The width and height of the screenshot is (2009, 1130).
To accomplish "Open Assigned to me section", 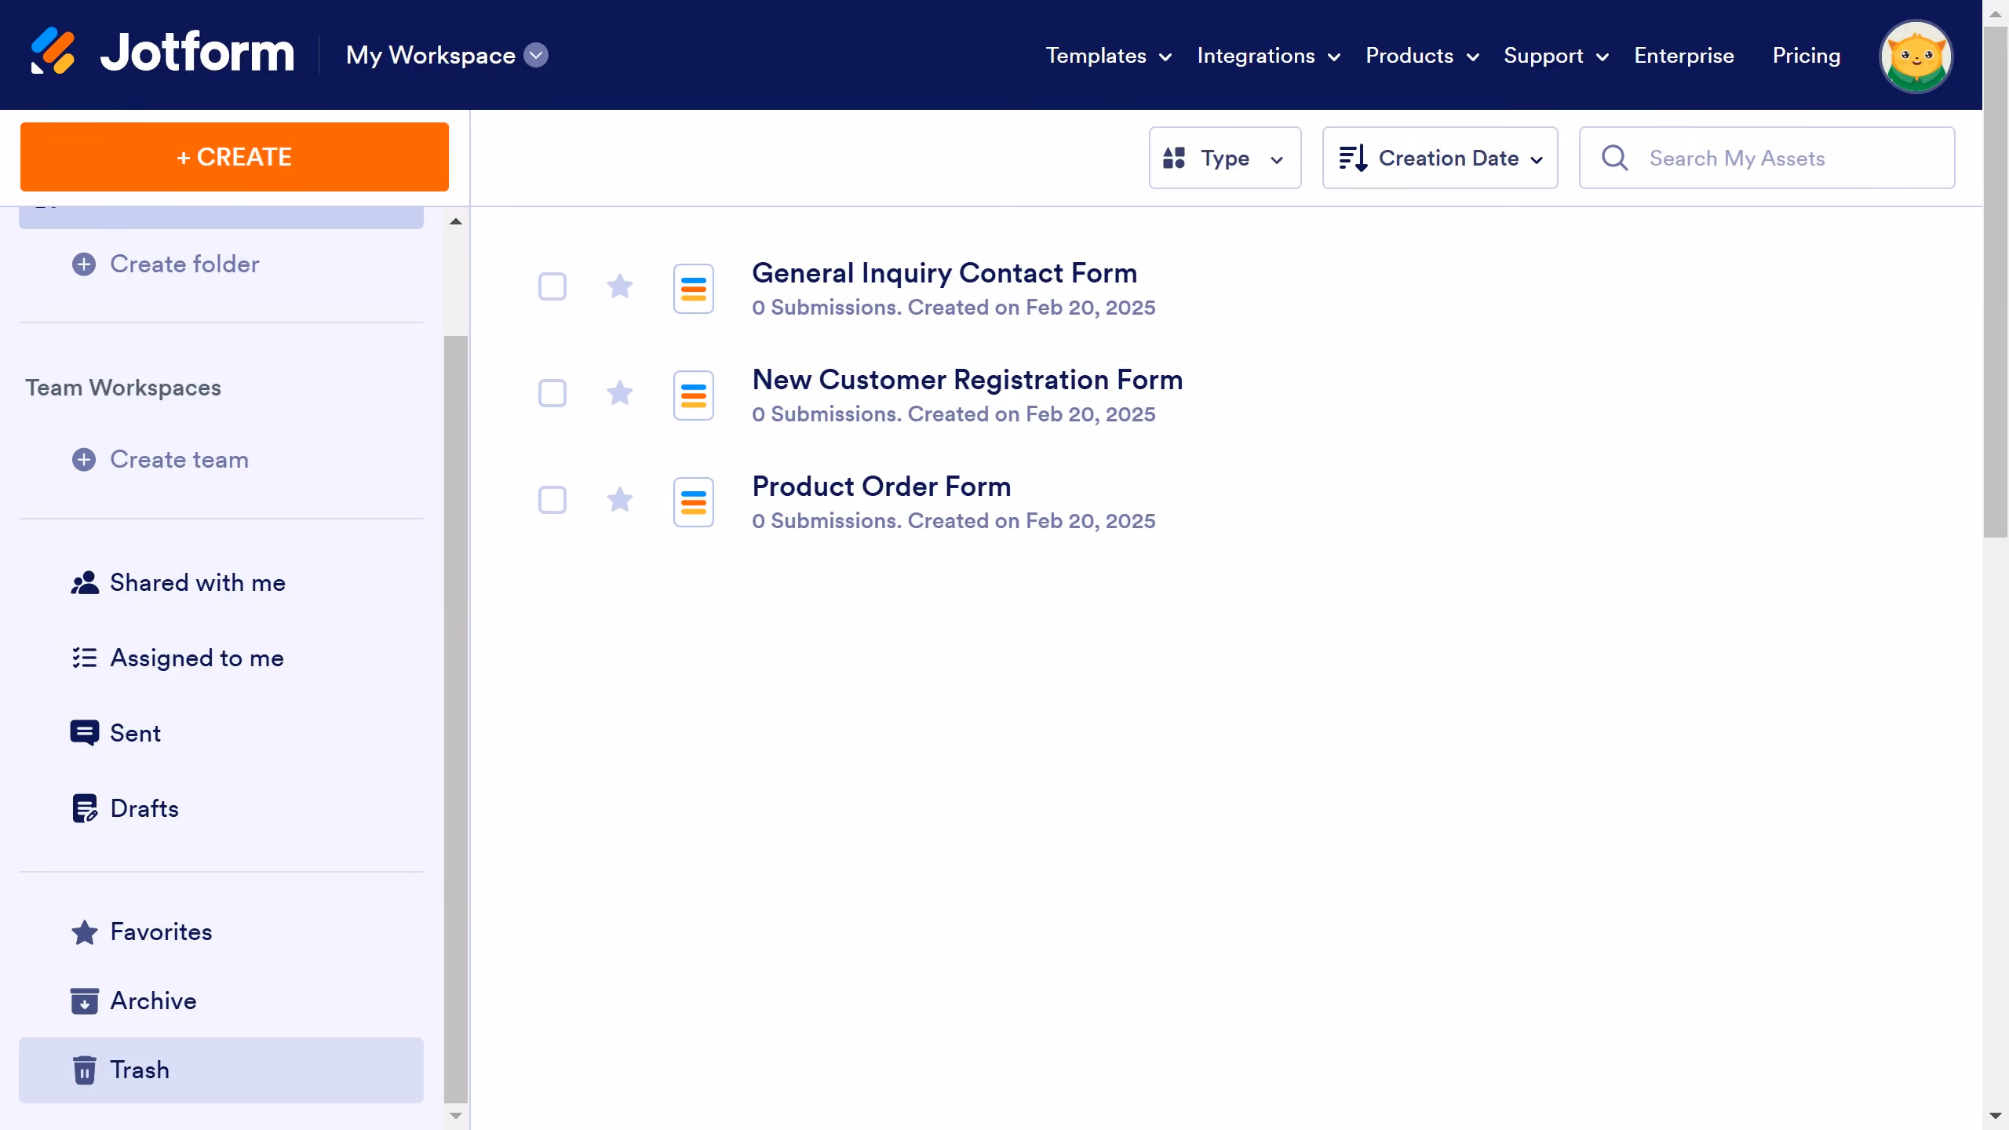I will (x=221, y=658).
